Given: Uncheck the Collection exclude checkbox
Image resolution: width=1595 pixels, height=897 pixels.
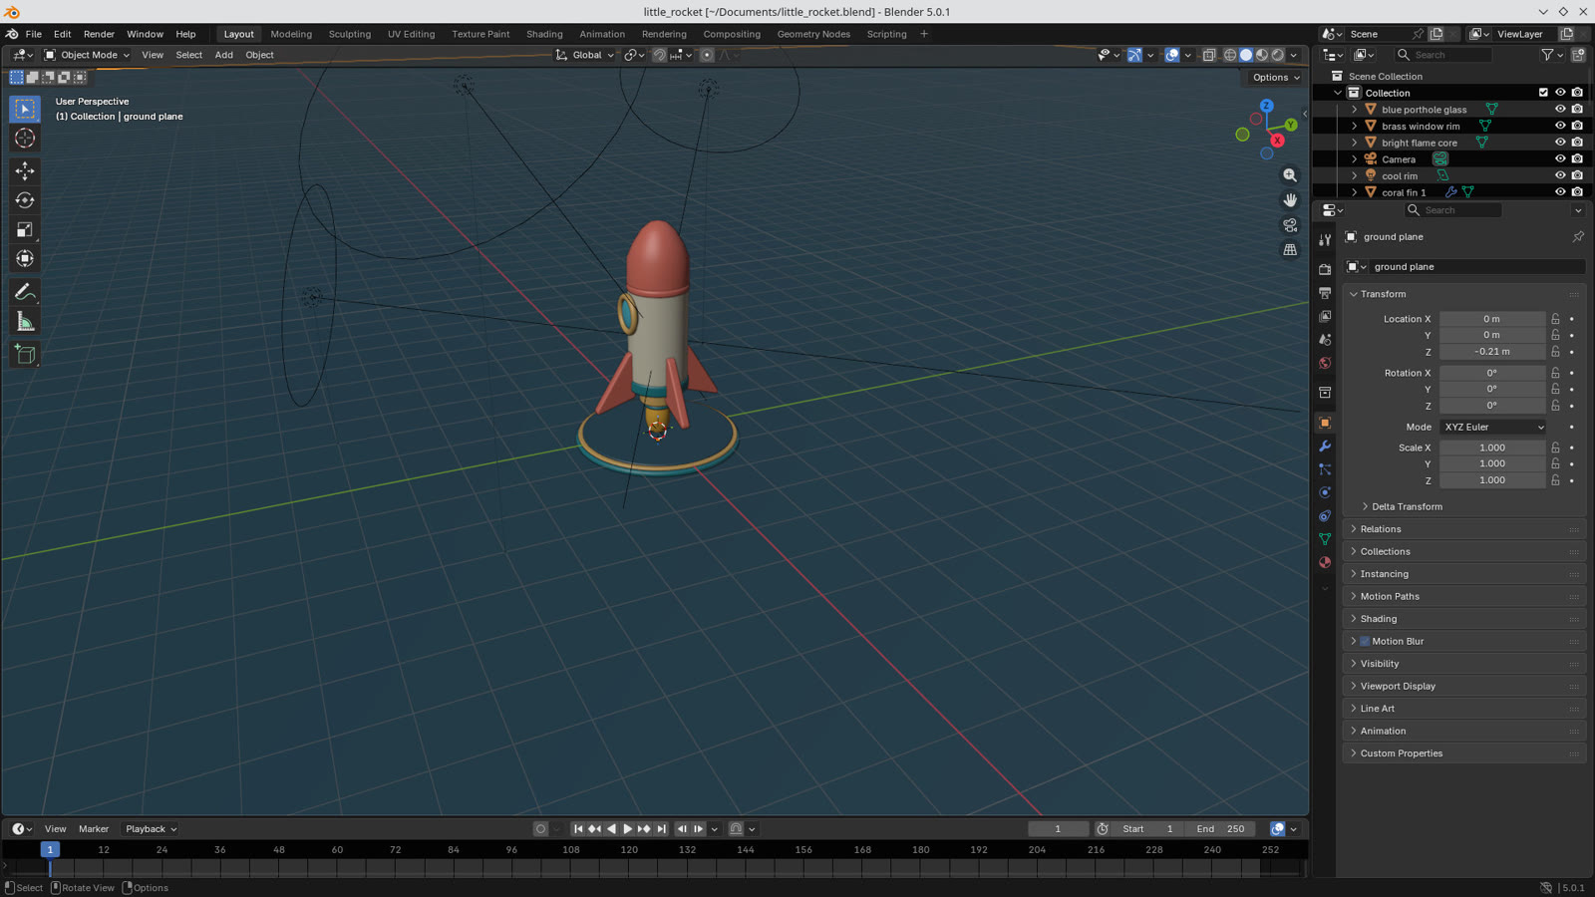Looking at the screenshot, I should pos(1543,93).
